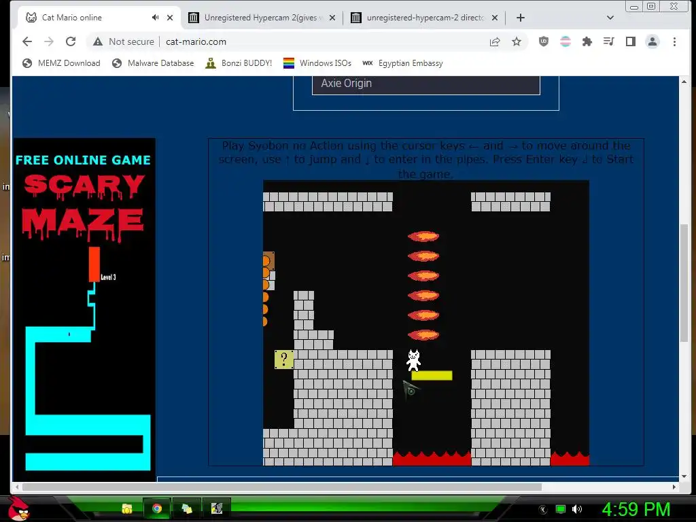The image size is (696, 522).
Task: Expand the tab search chevron
Action: click(610, 18)
